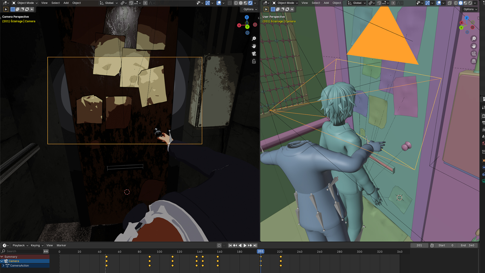The image size is (485, 273).
Task: Toggle proportional editing in left viewport header
Action: click(145, 3)
